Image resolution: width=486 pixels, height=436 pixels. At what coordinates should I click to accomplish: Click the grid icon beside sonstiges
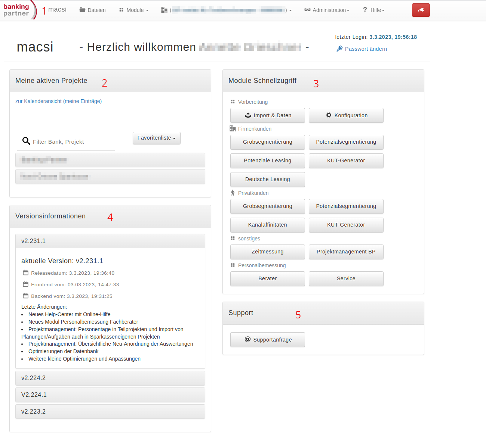click(233, 238)
